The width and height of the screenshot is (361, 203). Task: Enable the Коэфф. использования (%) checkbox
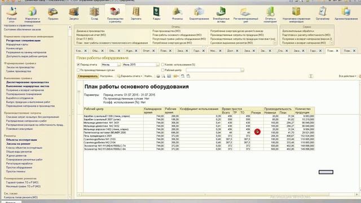tap(163, 65)
